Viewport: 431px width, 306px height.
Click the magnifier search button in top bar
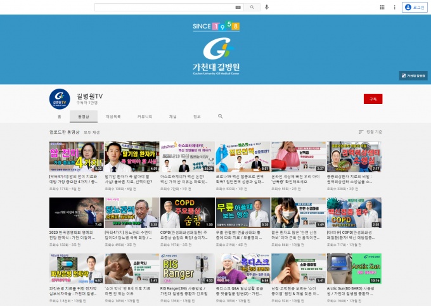pyautogui.click(x=252, y=7)
